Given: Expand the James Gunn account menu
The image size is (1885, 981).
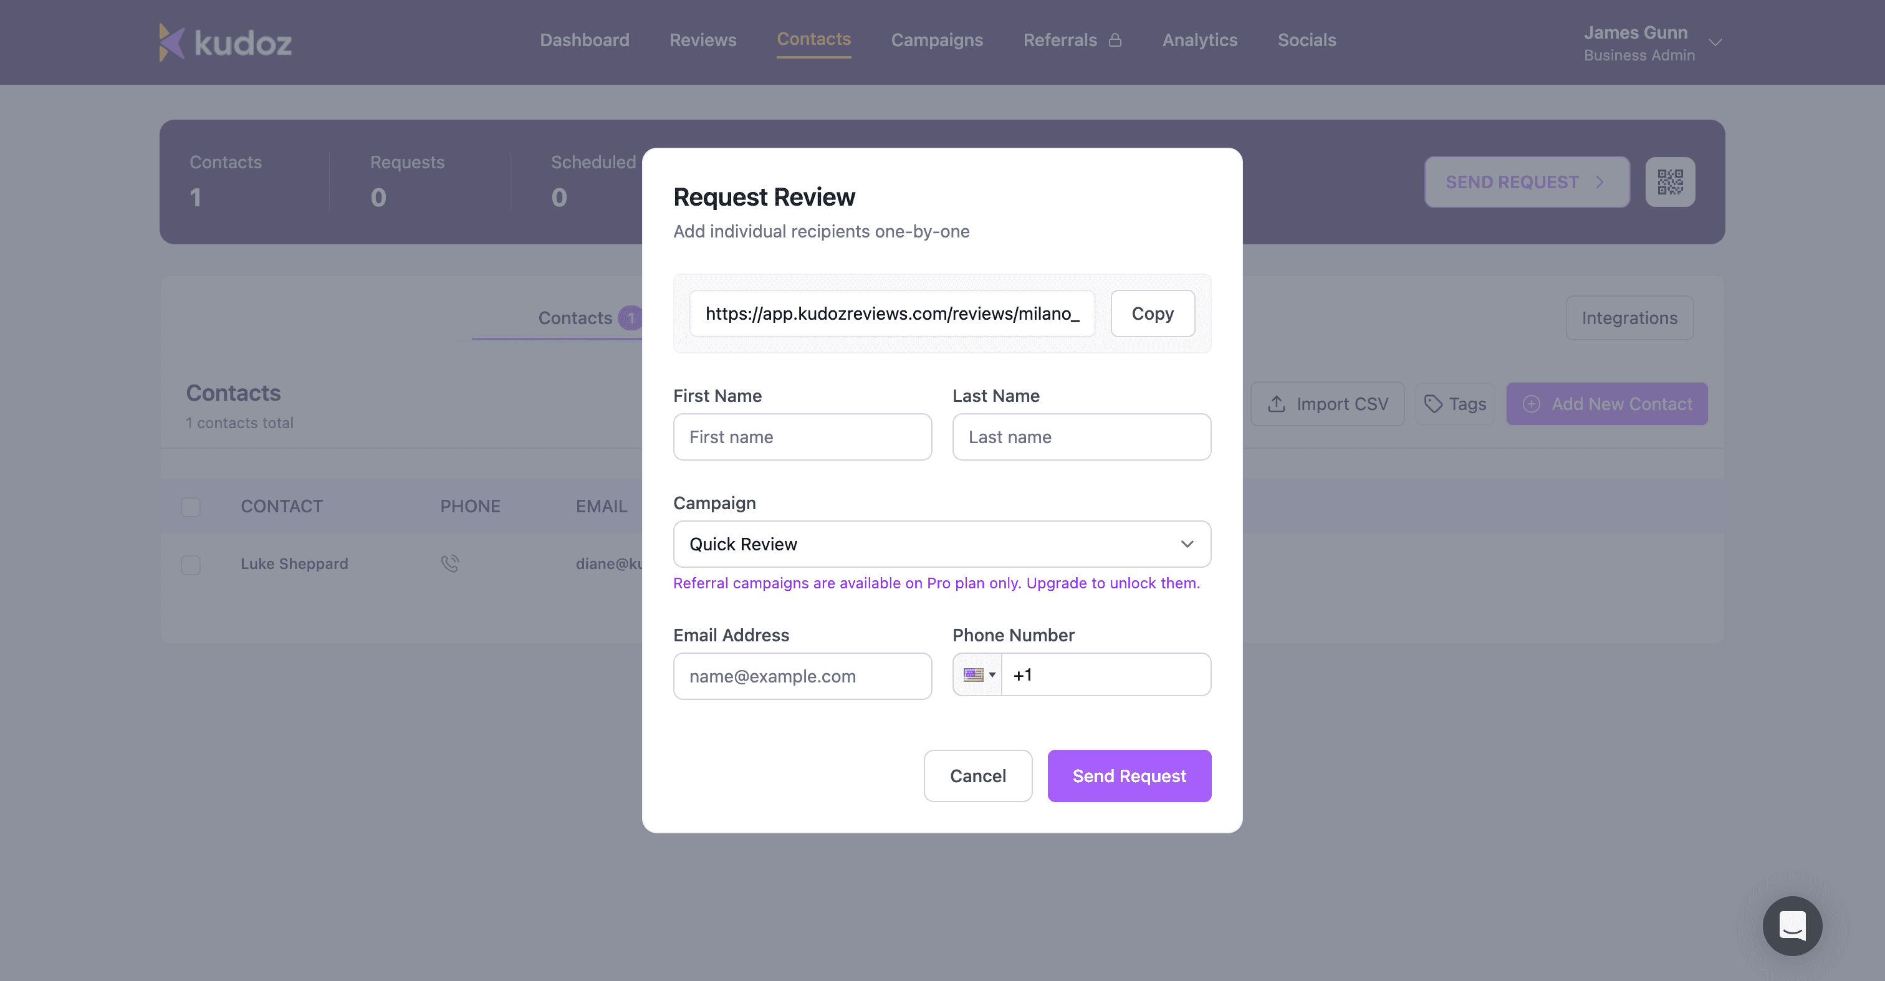Looking at the screenshot, I should click(x=1714, y=42).
